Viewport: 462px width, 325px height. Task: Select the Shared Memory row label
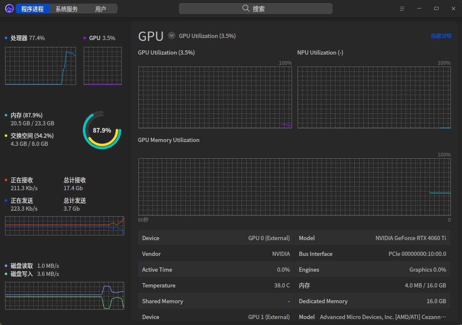[x=163, y=302]
